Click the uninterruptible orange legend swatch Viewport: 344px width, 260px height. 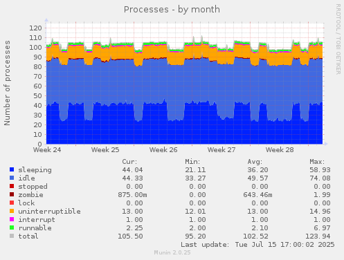click(12, 211)
